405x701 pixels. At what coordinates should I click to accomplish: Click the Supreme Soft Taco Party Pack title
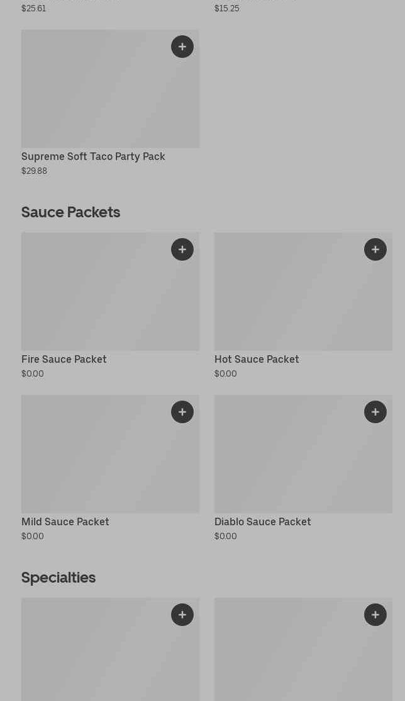click(93, 156)
